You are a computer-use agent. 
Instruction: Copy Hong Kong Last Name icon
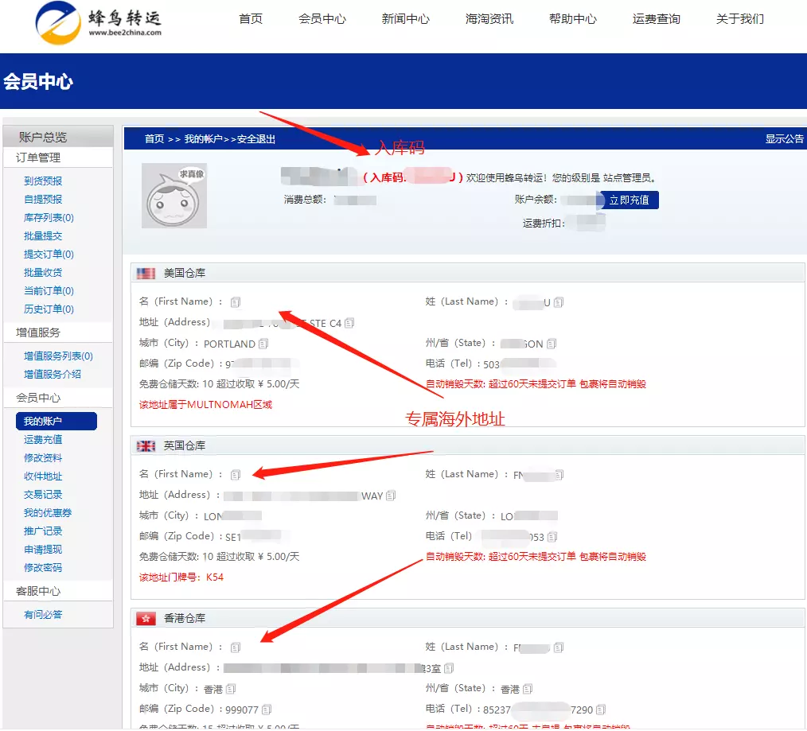coord(559,647)
